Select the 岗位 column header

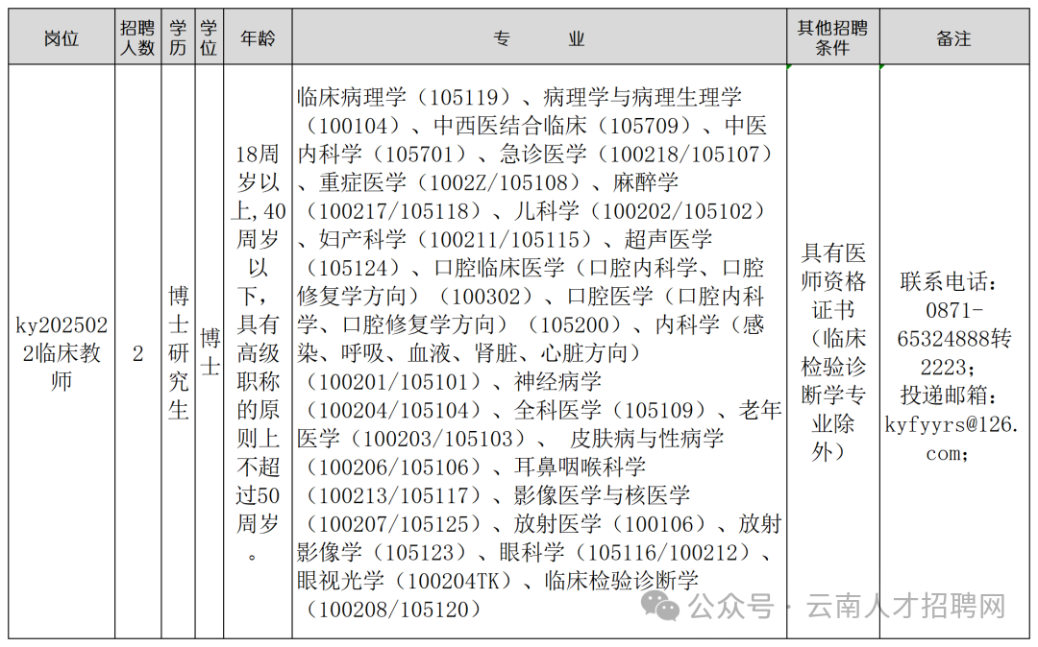[62, 36]
